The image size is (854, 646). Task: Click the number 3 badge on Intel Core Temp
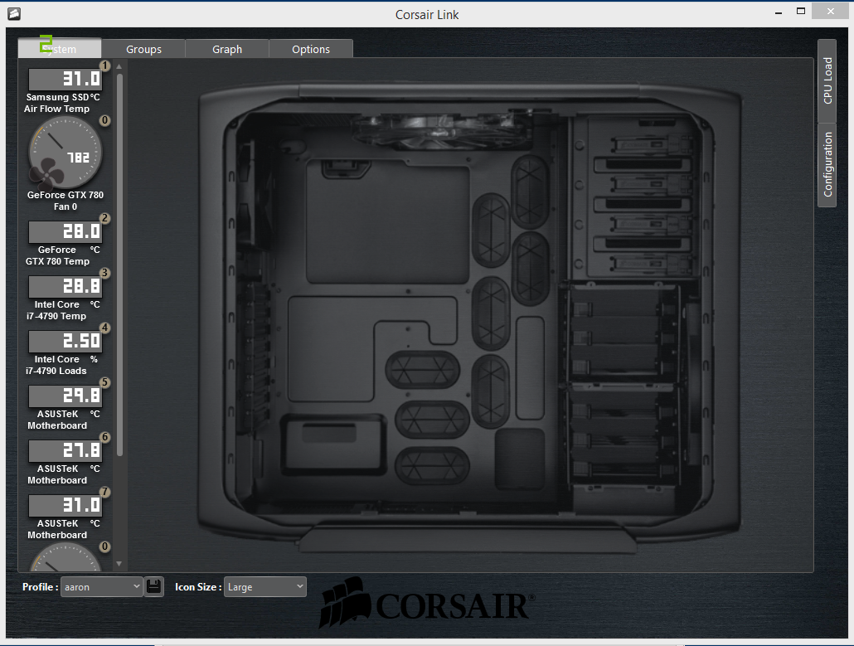[105, 273]
